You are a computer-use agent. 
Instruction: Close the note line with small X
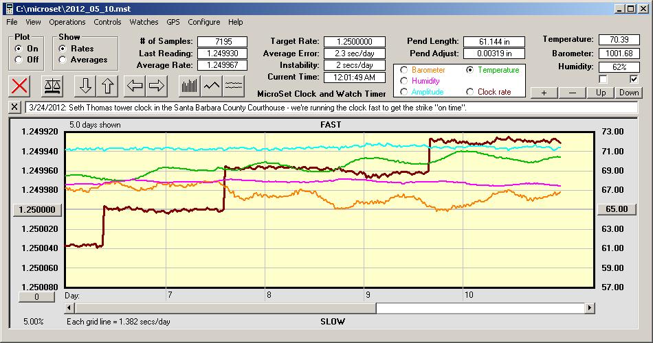(14, 107)
